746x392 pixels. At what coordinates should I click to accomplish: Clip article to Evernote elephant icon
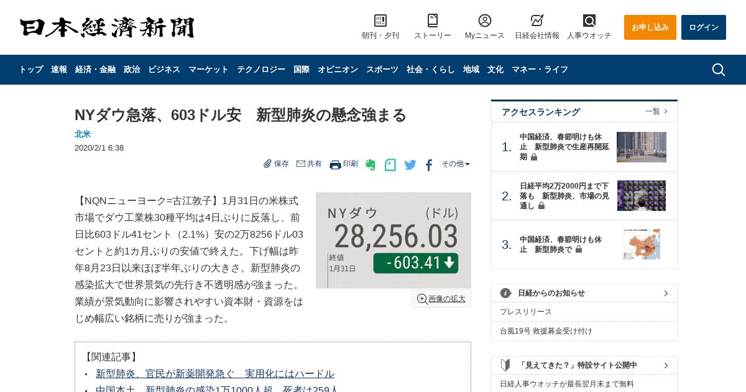pos(371,165)
